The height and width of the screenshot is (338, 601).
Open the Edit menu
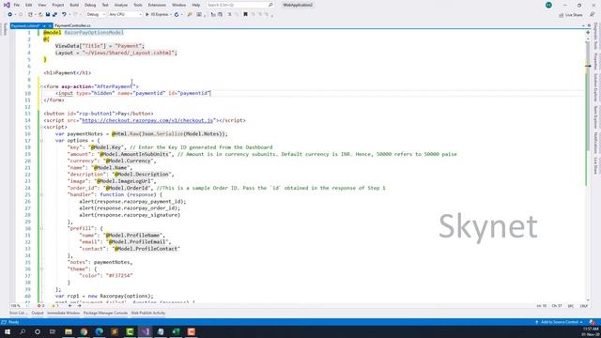tap(29, 5)
